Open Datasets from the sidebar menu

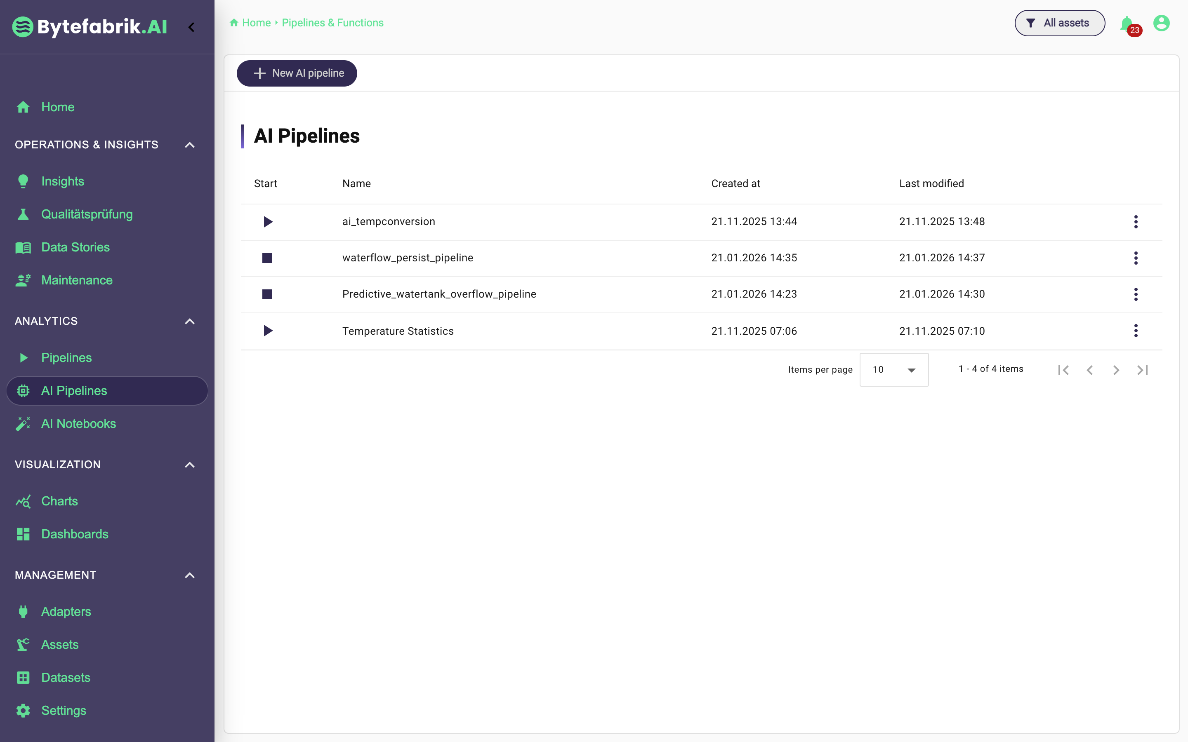pyautogui.click(x=66, y=677)
